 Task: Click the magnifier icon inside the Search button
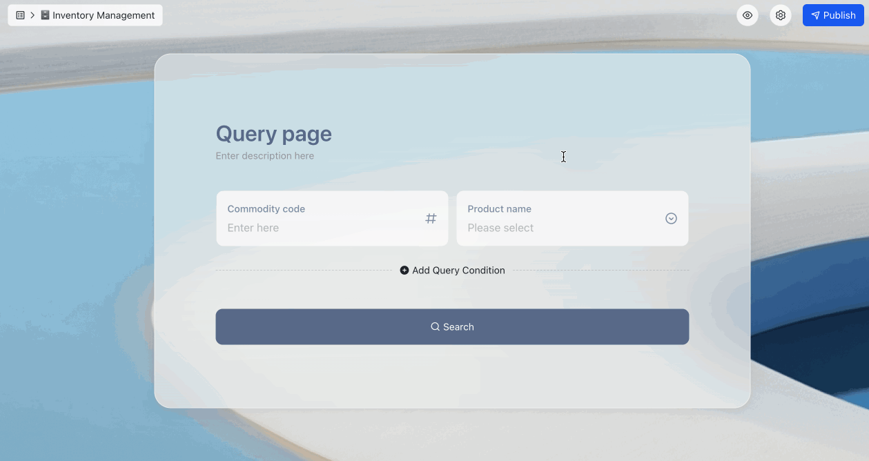click(434, 326)
